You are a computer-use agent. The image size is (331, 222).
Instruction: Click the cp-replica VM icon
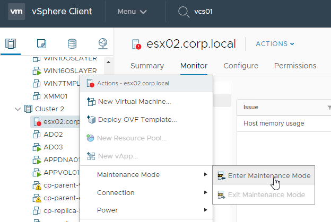coord(37,211)
